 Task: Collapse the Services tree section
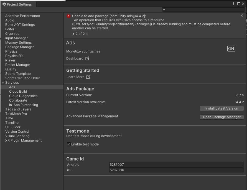pyautogui.click(x=3, y=83)
